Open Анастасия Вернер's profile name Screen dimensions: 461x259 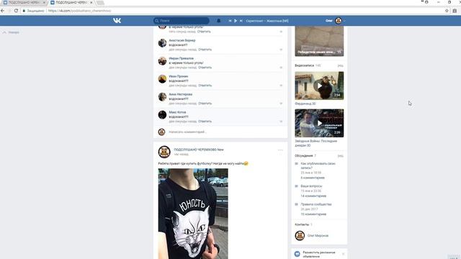(182, 40)
